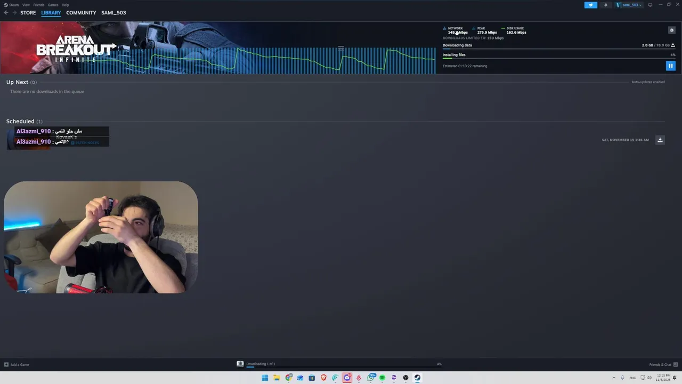Click the blue announcements megaphone button

click(590, 5)
